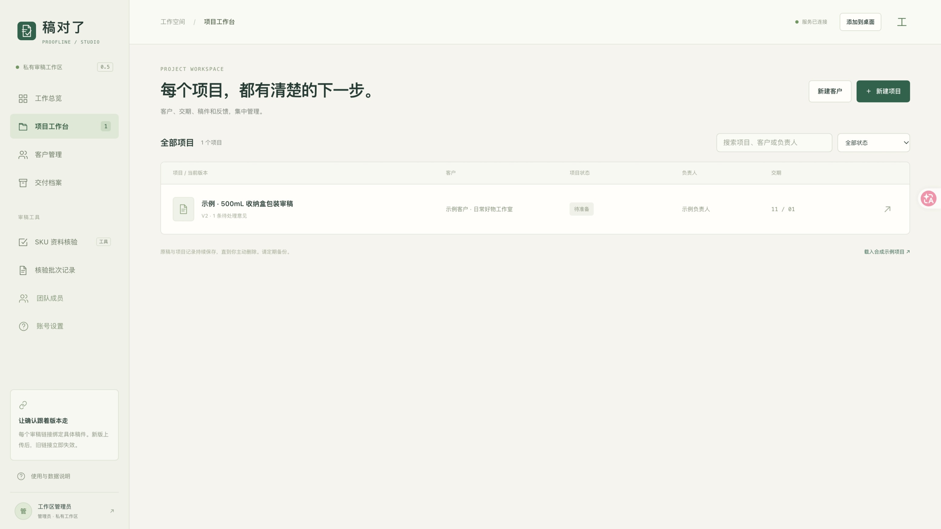Click the 客户 column header
This screenshot has width=941, height=529.
(451, 173)
